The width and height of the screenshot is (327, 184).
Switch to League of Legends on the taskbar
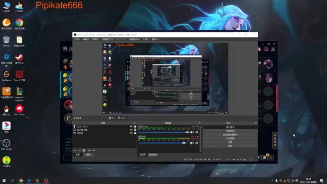[38, 180]
